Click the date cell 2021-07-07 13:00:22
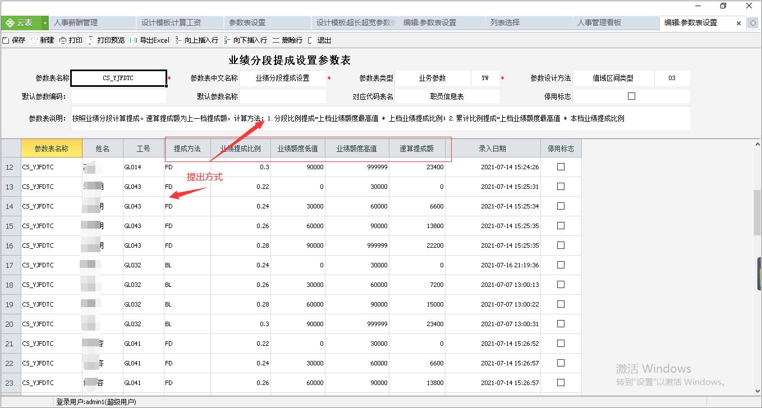 pyautogui.click(x=493, y=304)
